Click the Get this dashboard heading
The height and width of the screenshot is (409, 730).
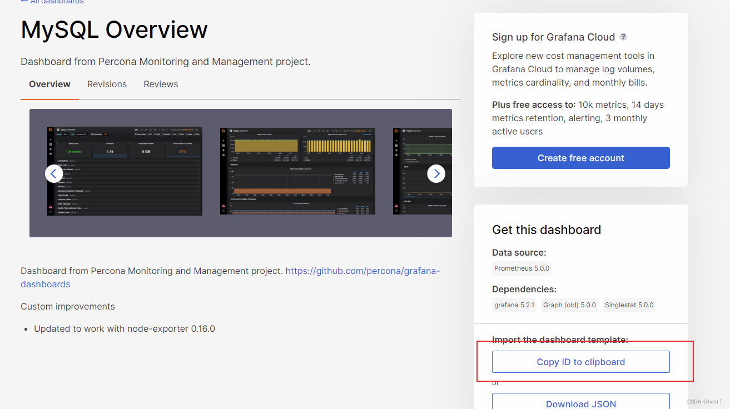coord(547,230)
